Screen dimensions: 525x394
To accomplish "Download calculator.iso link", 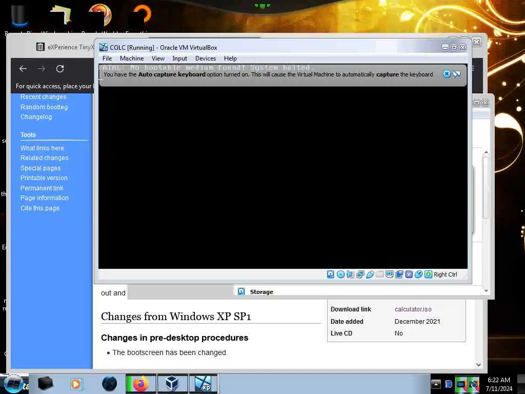I will click(413, 309).
